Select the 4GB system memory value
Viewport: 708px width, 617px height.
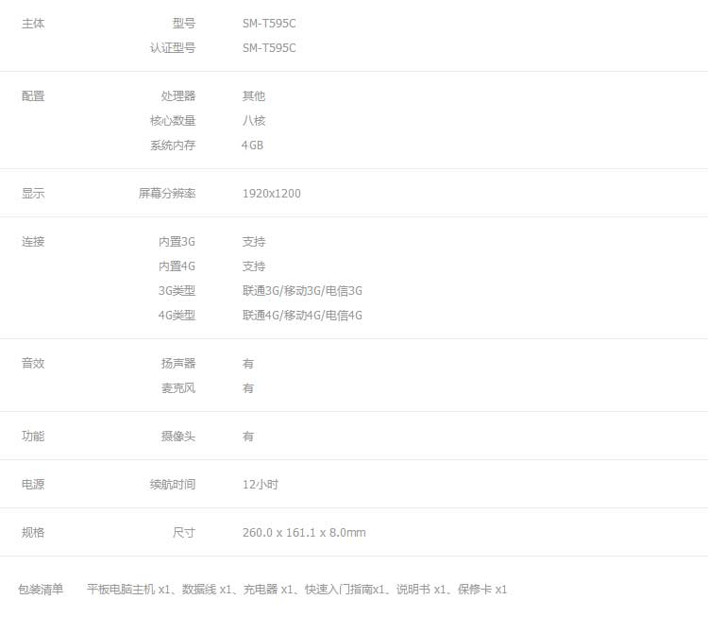click(252, 146)
